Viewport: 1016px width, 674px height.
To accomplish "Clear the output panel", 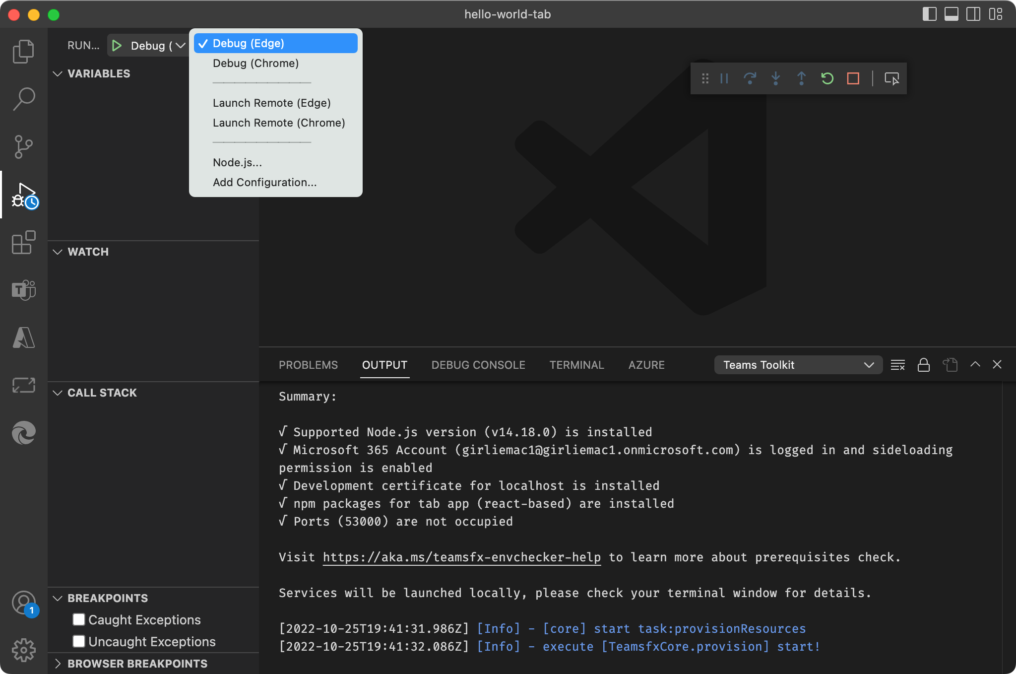I will 897,365.
